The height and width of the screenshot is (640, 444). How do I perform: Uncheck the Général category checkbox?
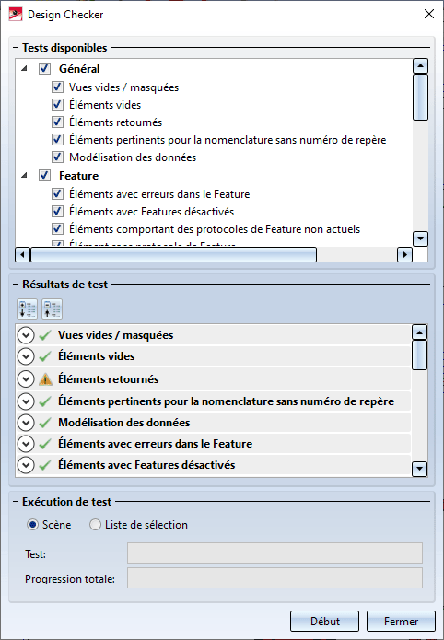pos(44,68)
